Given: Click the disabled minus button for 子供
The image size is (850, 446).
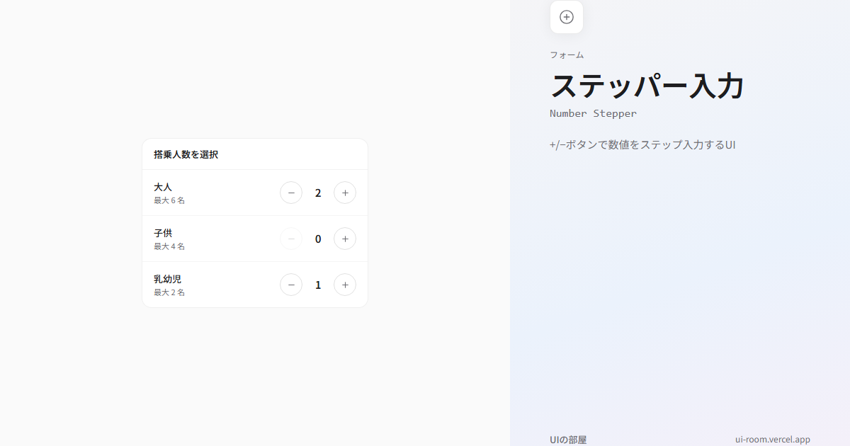Looking at the screenshot, I should (x=291, y=239).
